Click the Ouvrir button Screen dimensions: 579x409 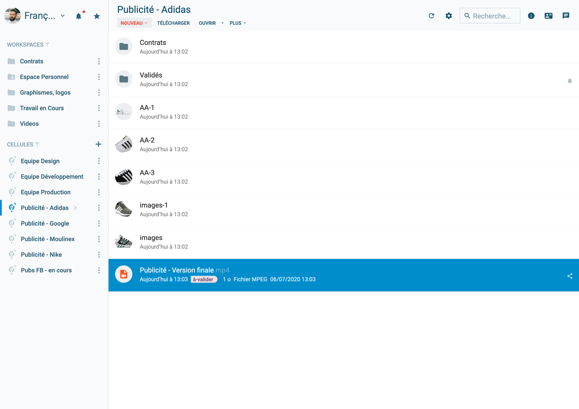tap(207, 23)
